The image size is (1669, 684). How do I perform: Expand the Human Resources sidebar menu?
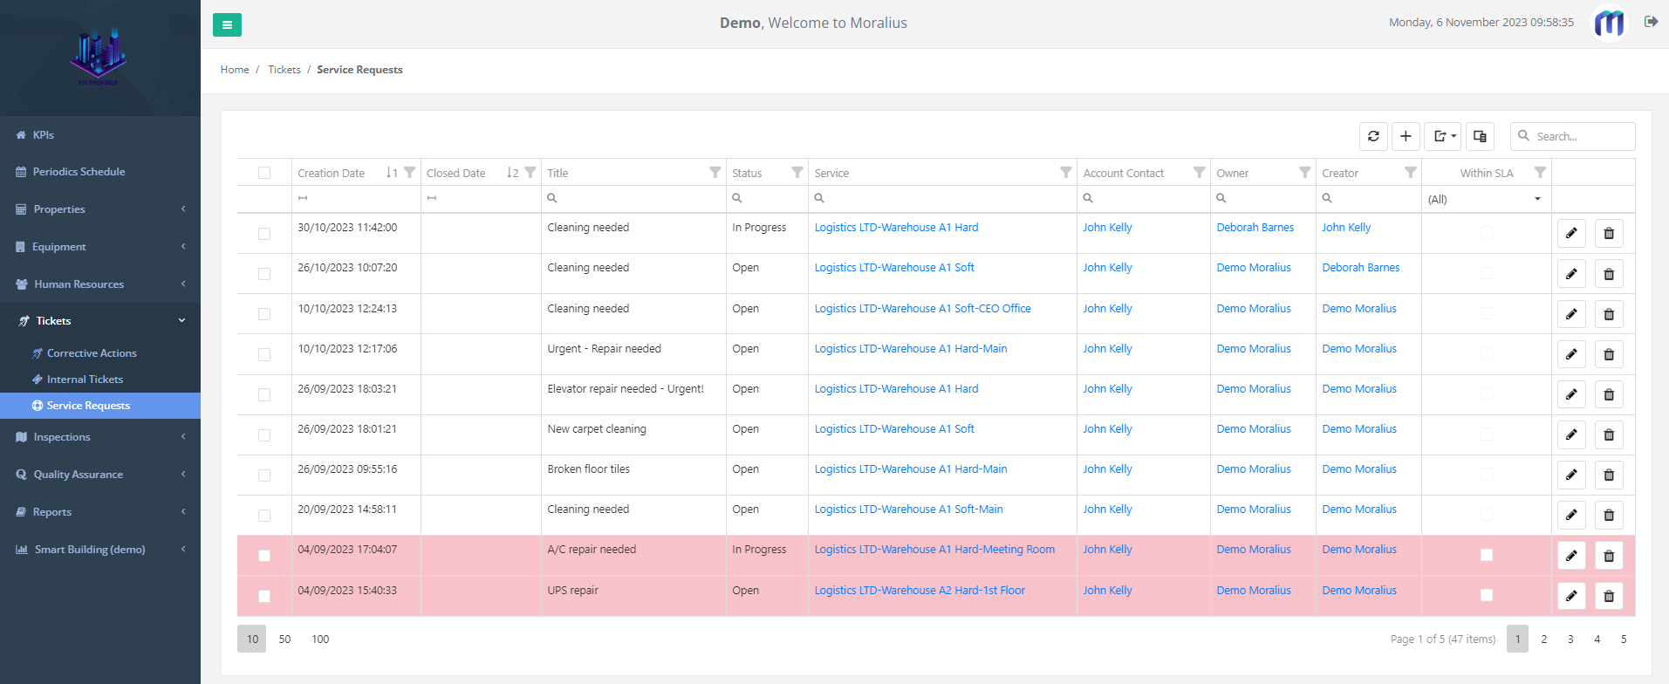click(x=100, y=284)
